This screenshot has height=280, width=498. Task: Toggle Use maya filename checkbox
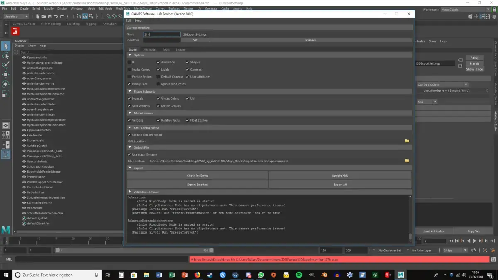point(129,154)
